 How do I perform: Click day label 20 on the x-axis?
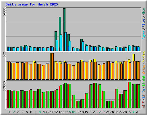tap(90, 112)
